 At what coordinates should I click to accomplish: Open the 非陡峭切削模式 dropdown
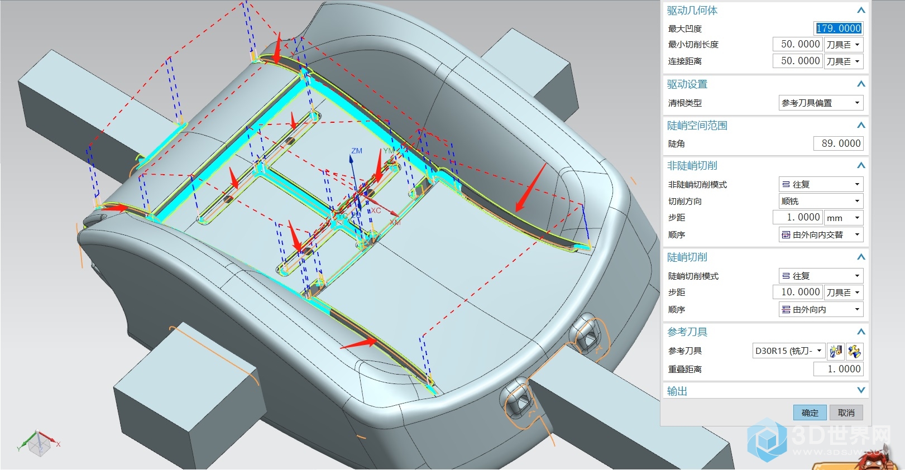821,184
